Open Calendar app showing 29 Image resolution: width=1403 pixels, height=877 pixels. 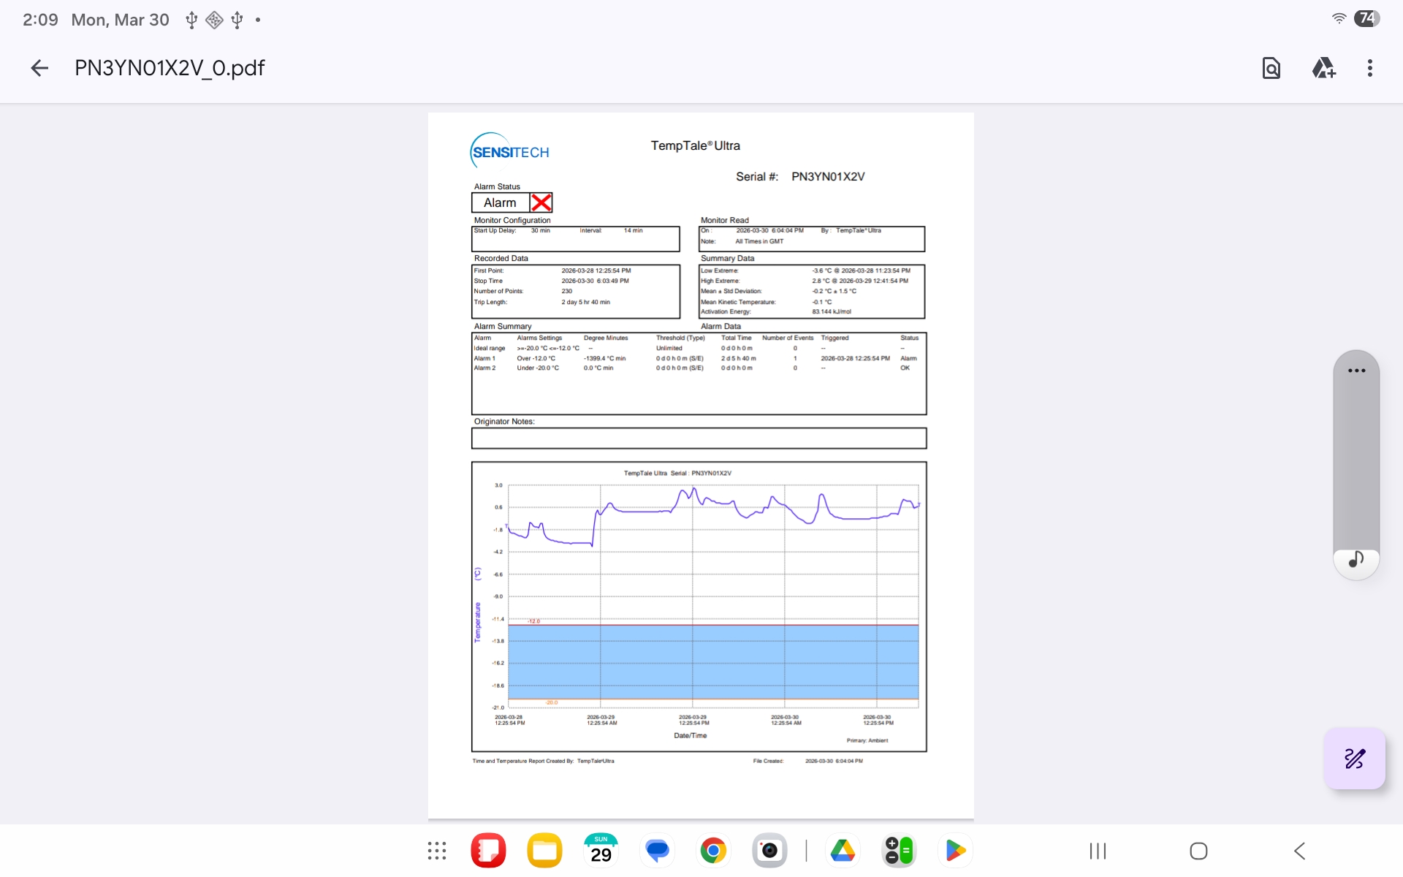601,851
